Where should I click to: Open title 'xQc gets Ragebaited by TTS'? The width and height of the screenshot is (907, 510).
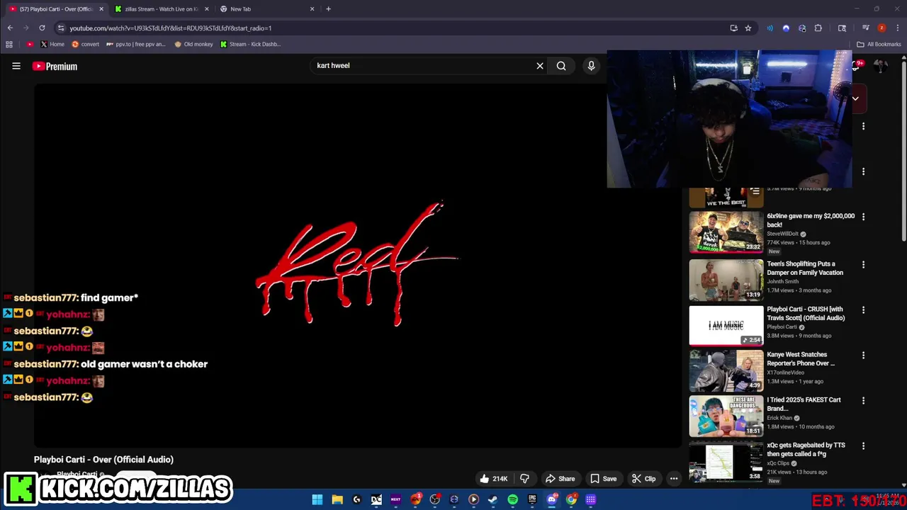(x=806, y=450)
